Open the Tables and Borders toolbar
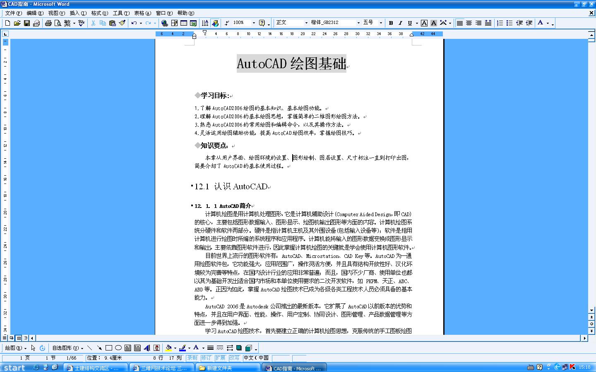Screen dimensions: 596x372 tap(174, 23)
